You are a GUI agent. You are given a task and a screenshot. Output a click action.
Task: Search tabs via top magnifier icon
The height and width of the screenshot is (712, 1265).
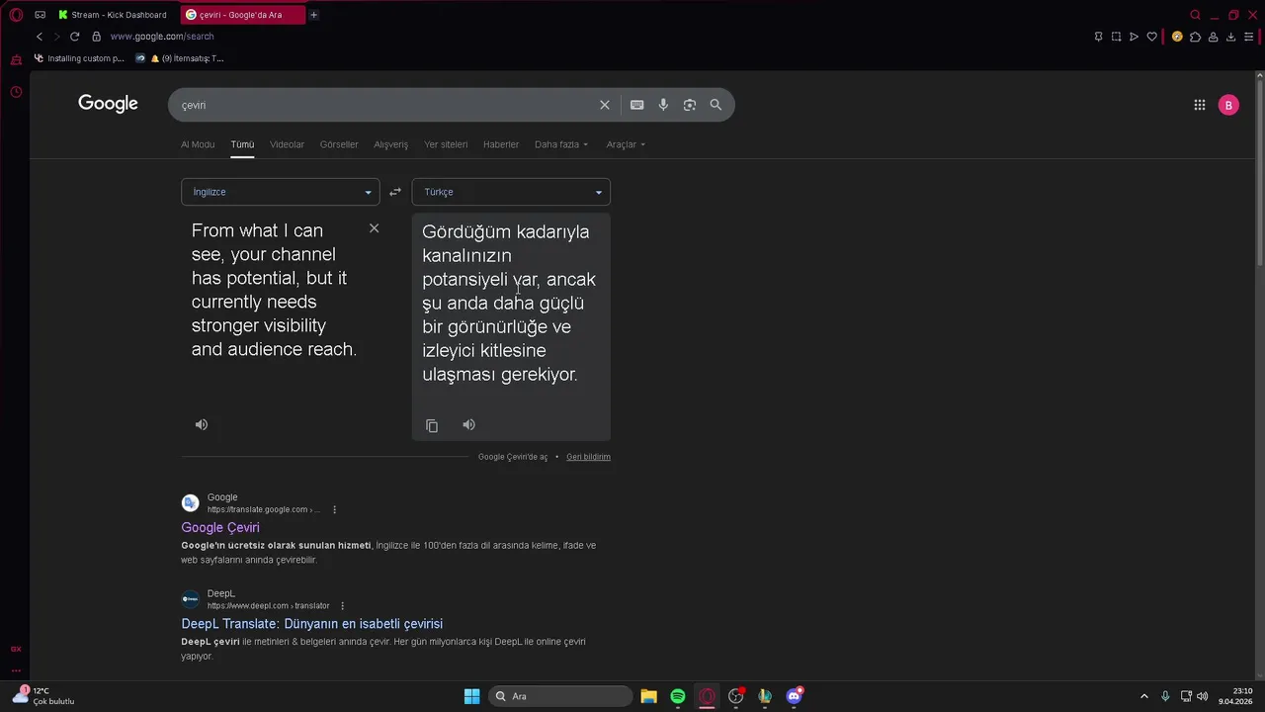pyautogui.click(x=1195, y=15)
